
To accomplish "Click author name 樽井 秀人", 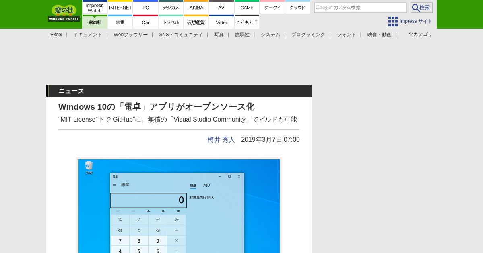I will click(x=221, y=140).
